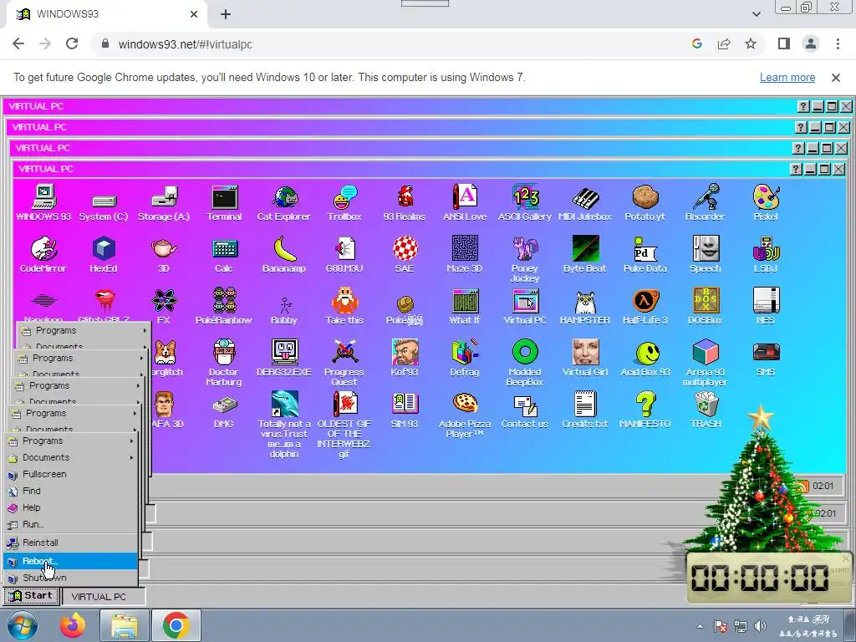
Task: Open Potato.yt icon
Action: click(645, 202)
